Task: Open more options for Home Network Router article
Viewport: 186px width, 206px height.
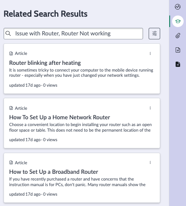Action: coord(150,108)
